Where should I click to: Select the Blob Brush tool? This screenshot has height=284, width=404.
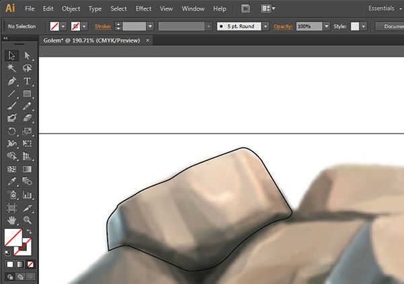click(11, 118)
